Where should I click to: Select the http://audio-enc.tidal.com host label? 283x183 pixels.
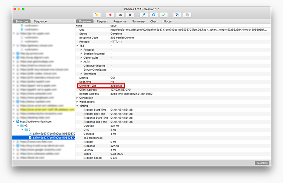click(36, 121)
